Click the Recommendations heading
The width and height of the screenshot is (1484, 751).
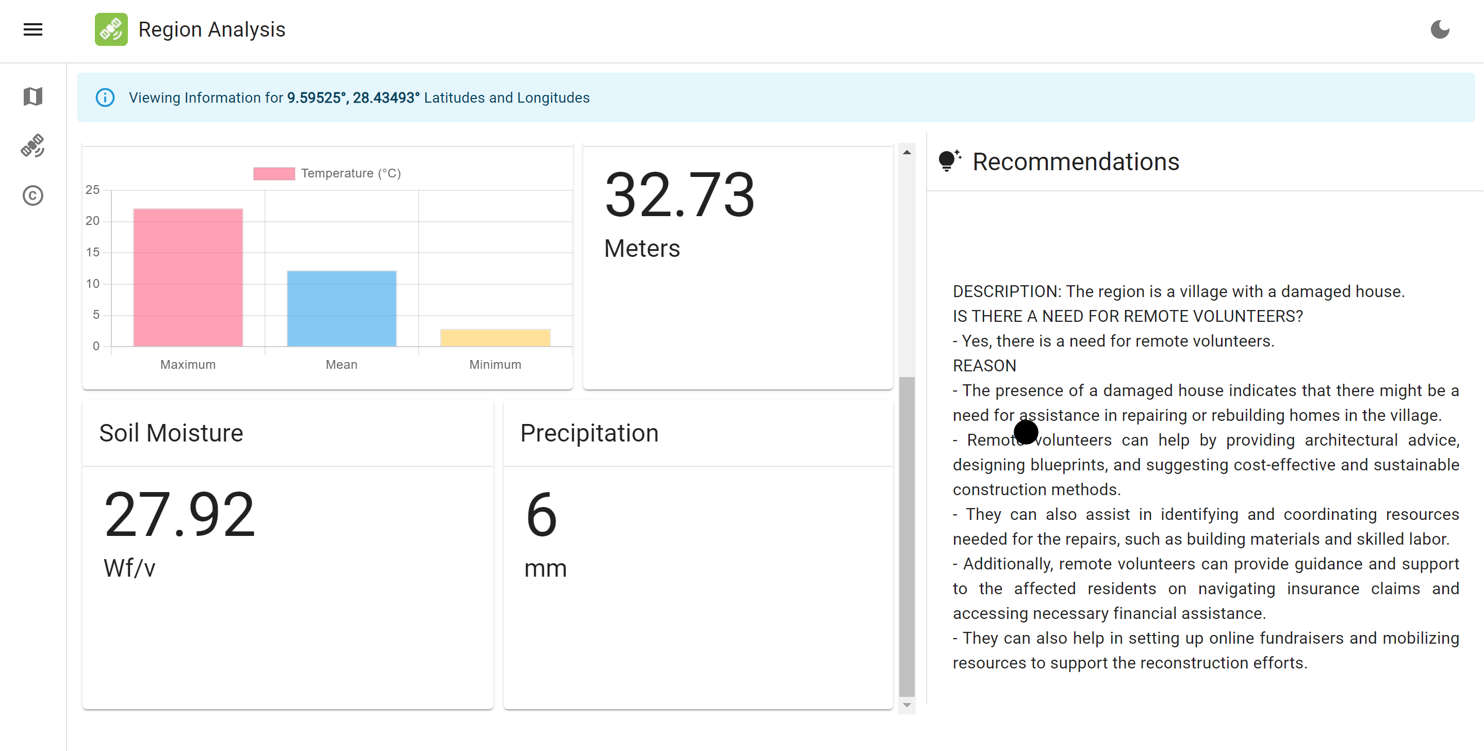(1075, 161)
